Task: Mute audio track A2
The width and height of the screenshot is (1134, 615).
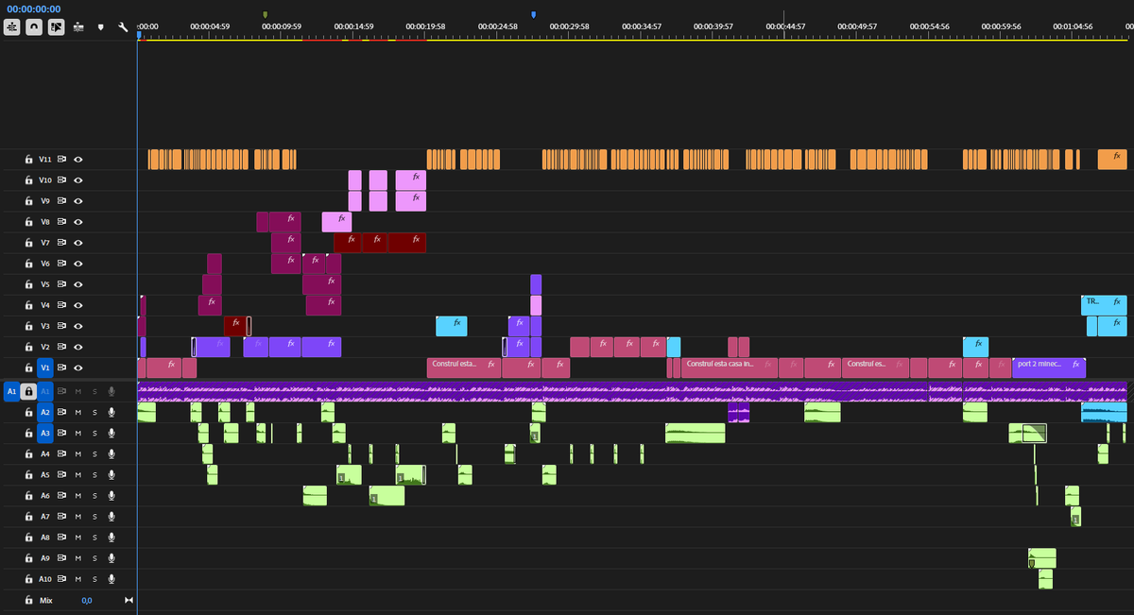Action: [78, 412]
